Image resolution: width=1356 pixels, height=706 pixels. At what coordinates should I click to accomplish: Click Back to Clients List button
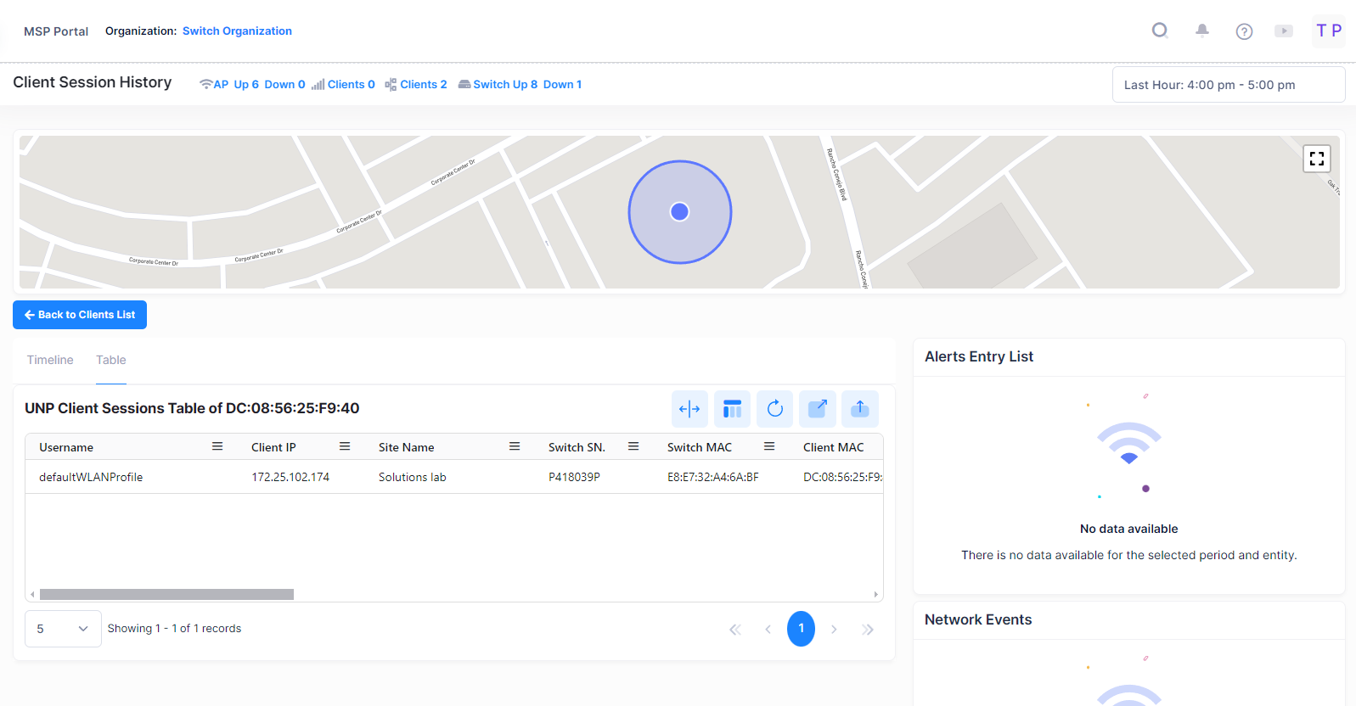pyautogui.click(x=80, y=315)
